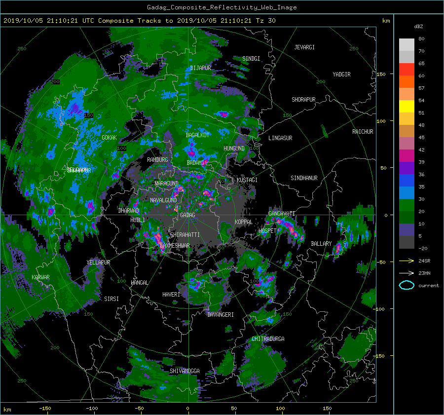Click the Tz 30 threshold text
This screenshot has height=415, width=444.
click(x=265, y=21)
